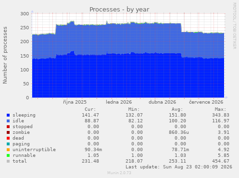Select the idle maximum value 116.97
239x178 pixels.
(221, 121)
